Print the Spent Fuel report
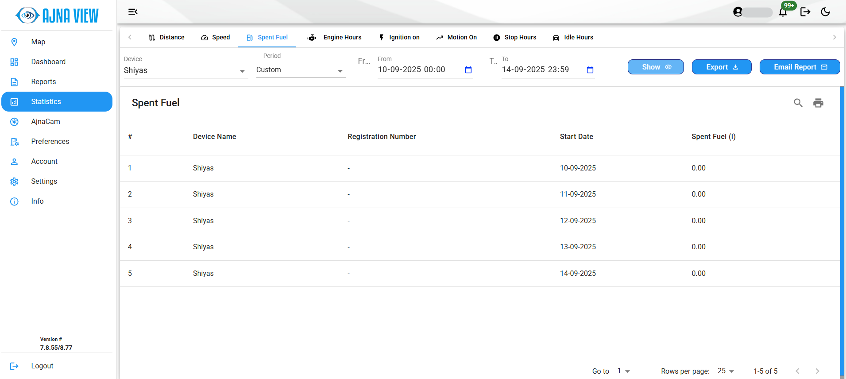This screenshot has height=379, width=846. click(x=818, y=103)
